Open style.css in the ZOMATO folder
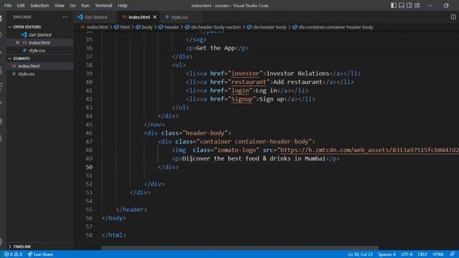The width and height of the screenshot is (459, 258). [27, 74]
